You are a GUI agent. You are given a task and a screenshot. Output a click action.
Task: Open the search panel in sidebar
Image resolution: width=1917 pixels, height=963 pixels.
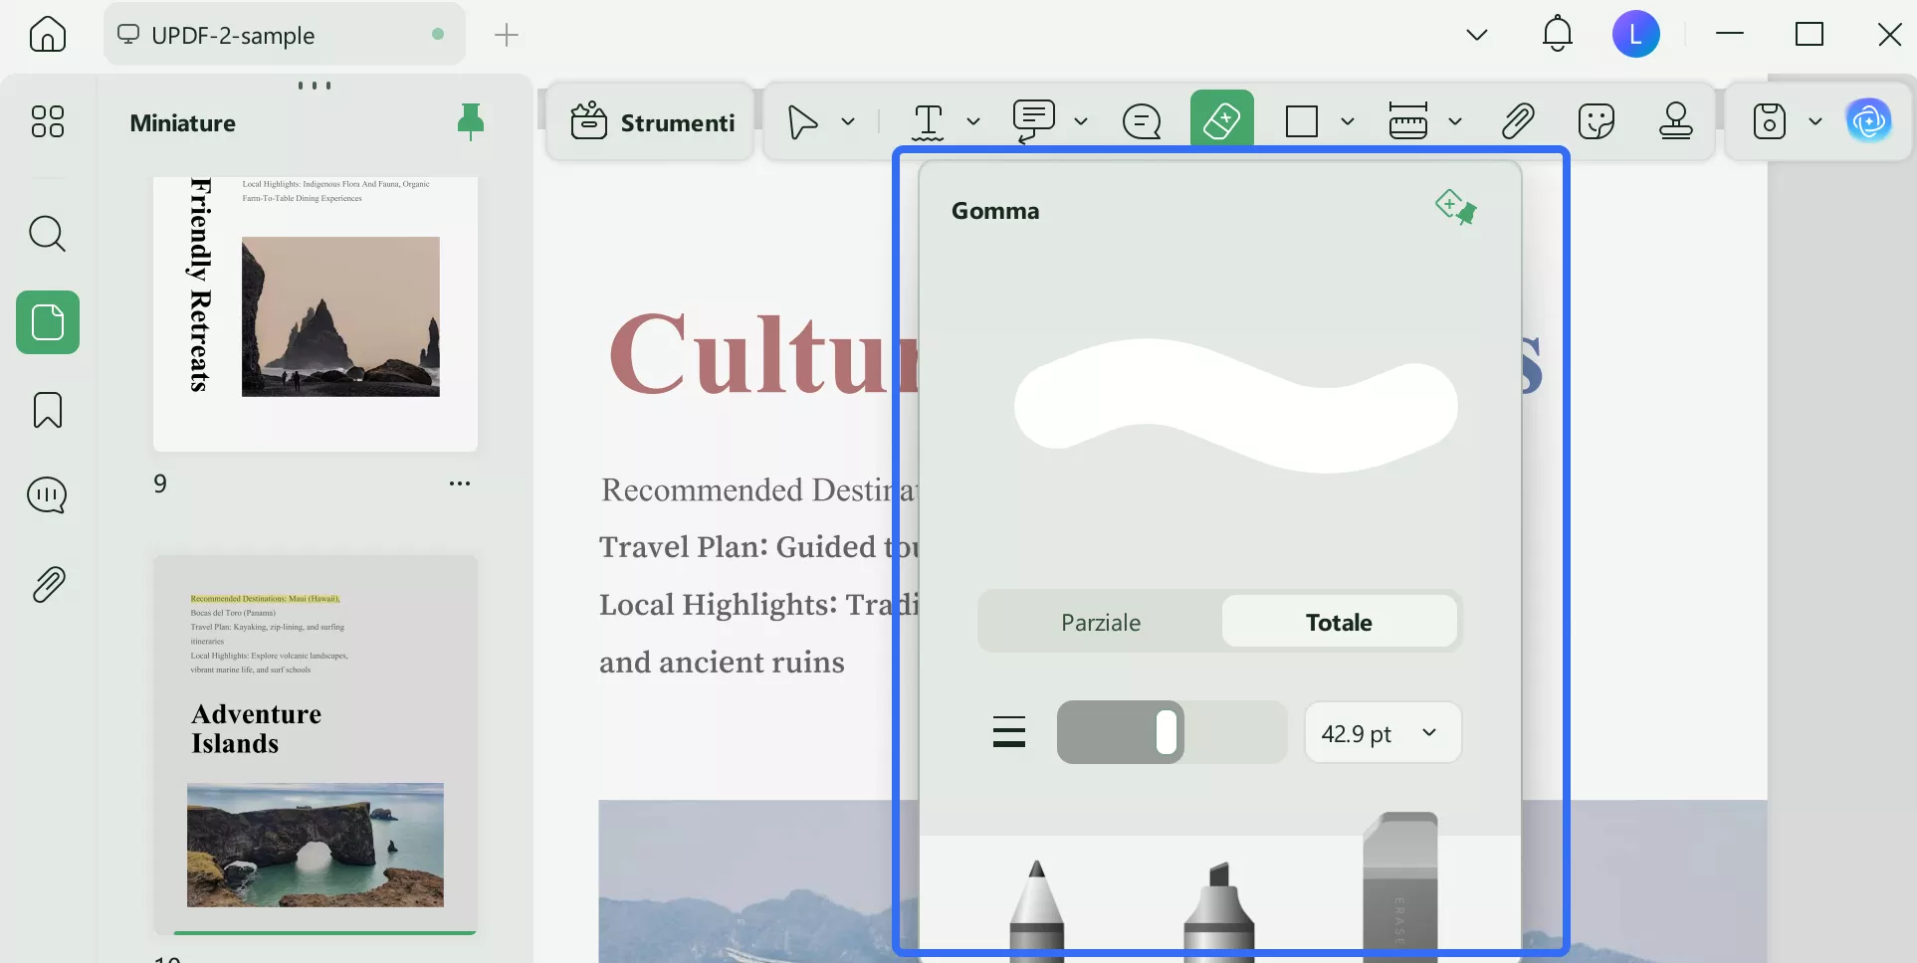coord(47,235)
